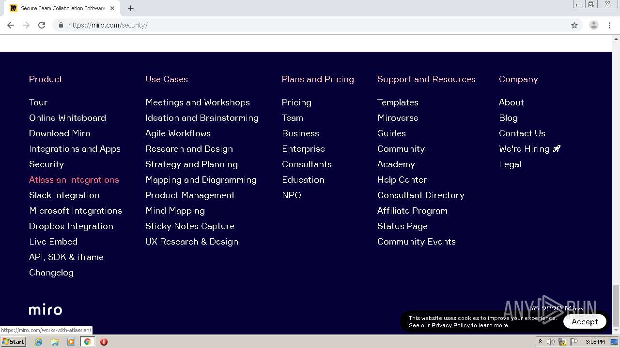Click the taskbar clock showing 3:05 PM
Image resolution: width=620 pixels, height=348 pixels.
pyautogui.click(x=595, y=342)
